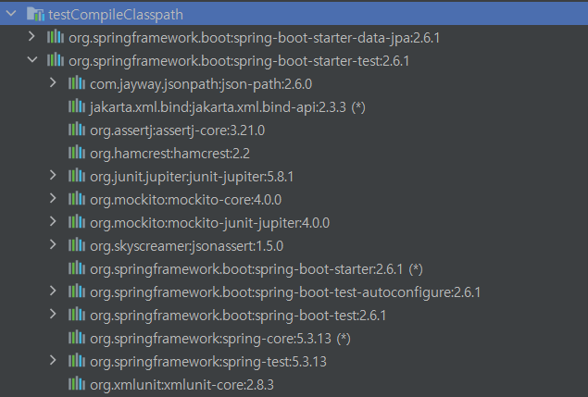The width and height of the screenshot is (588, 397).
Task: Click library icon of hamcrest:2.2
Action: pyautogui.click(x=77, y=152)
